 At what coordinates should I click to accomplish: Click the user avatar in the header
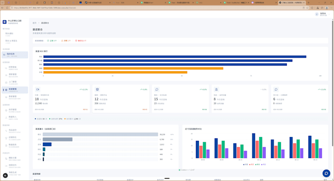click(x=317, y=14)
